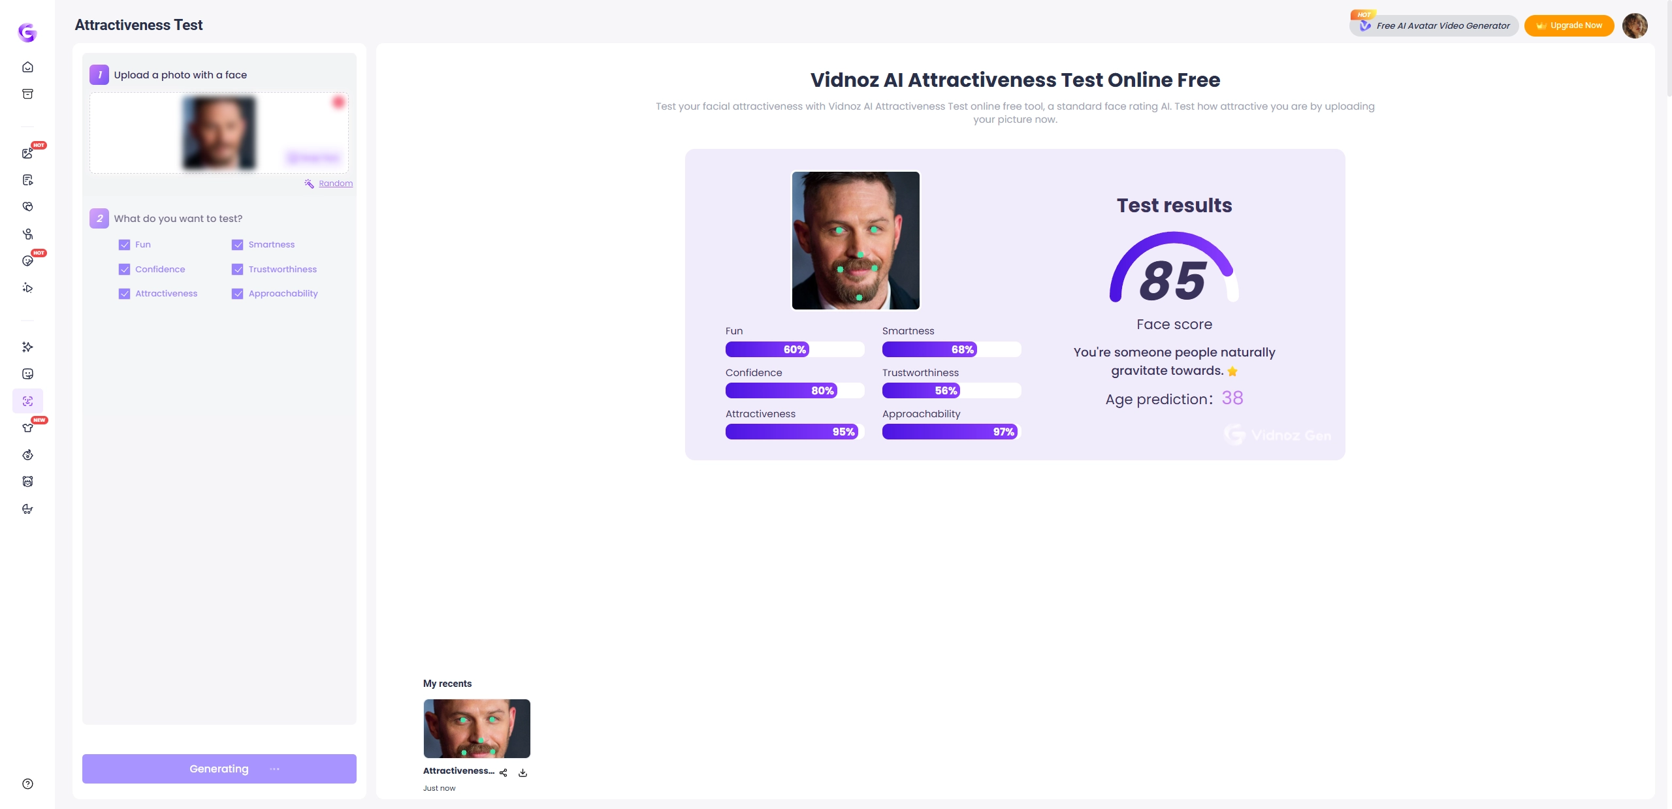Open the Home panel in the sidebar
The height and width of the screenshot is (809, 1672).
pos(27,67)
